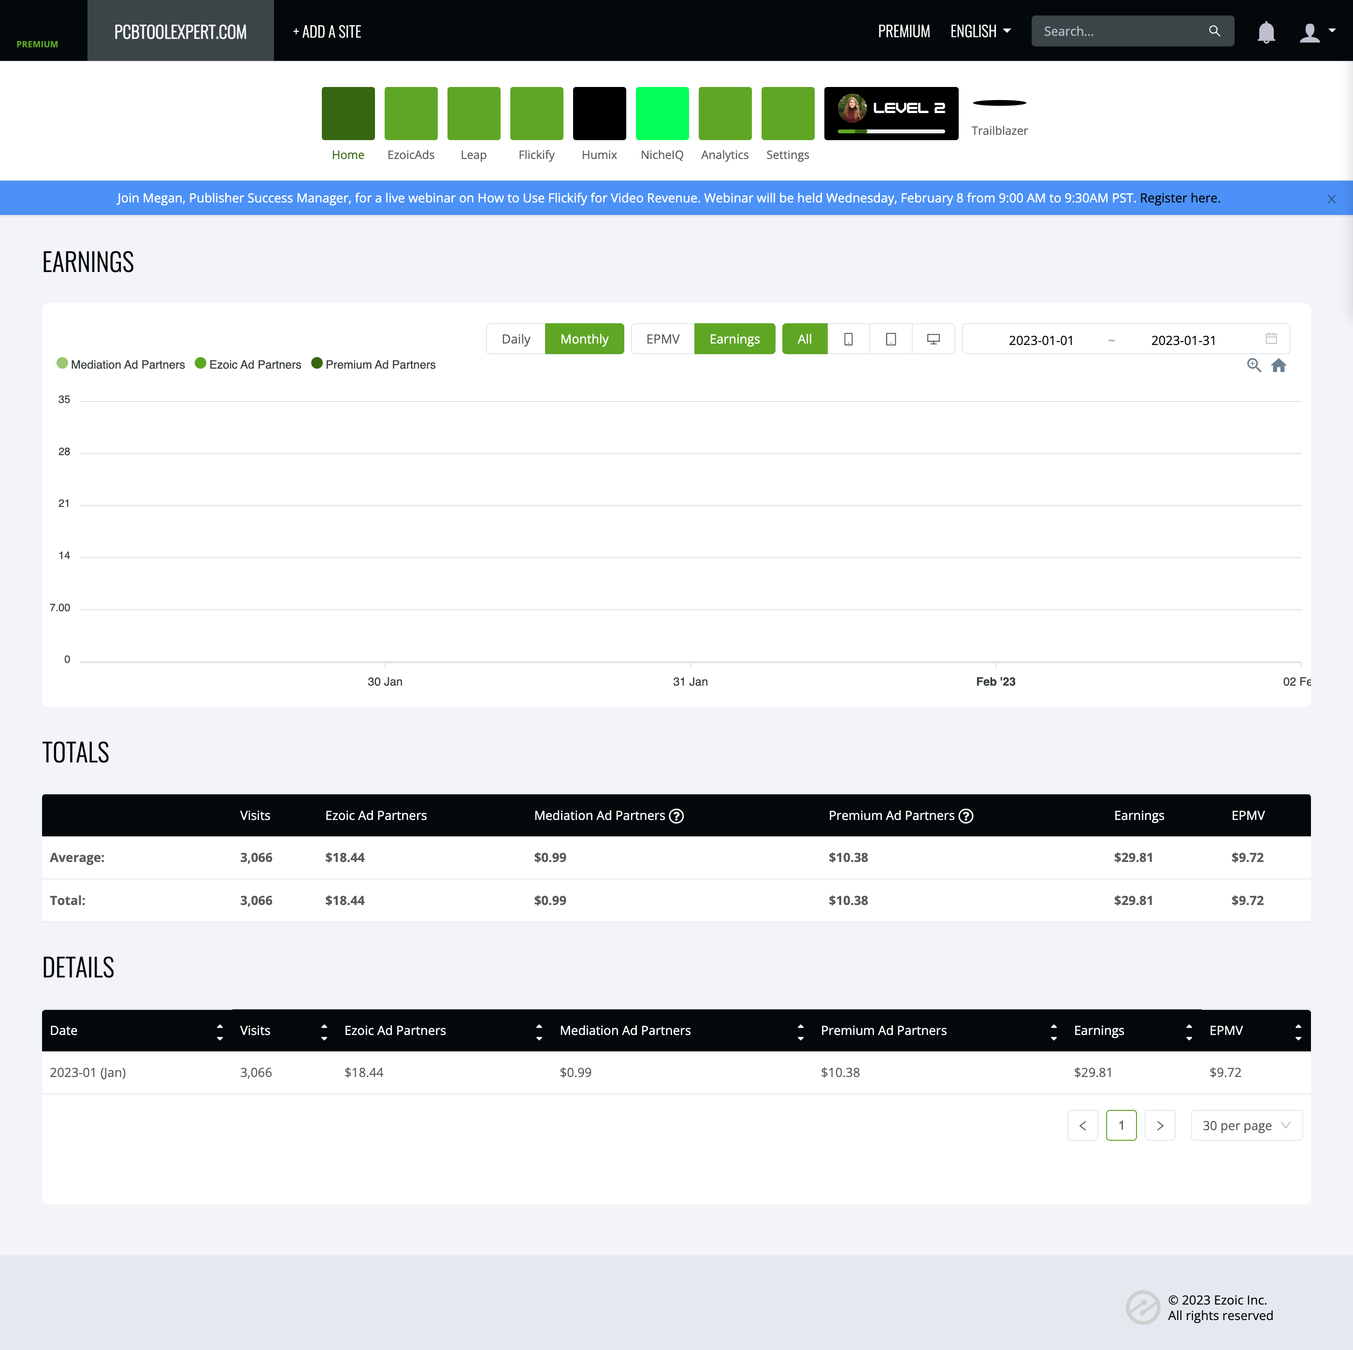Edit the start date 2023-01-01

(x=1041, y=340)
